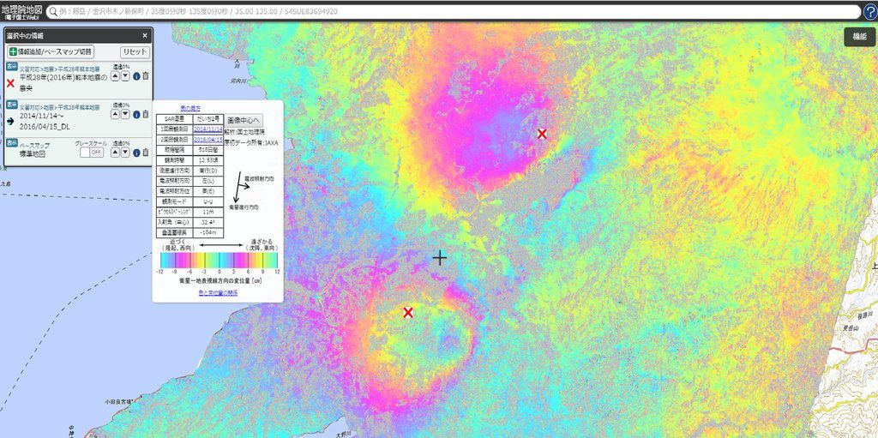Open the 機能 function menu
878x438 pixels.
[859, 36]
